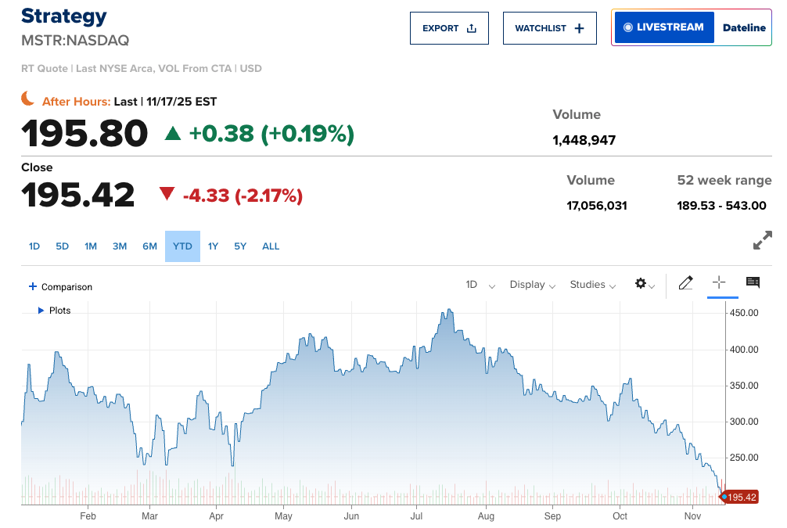Open the Display dropdown
The width and height of the screenshot is (787, 528).
(x=532, y=285)
